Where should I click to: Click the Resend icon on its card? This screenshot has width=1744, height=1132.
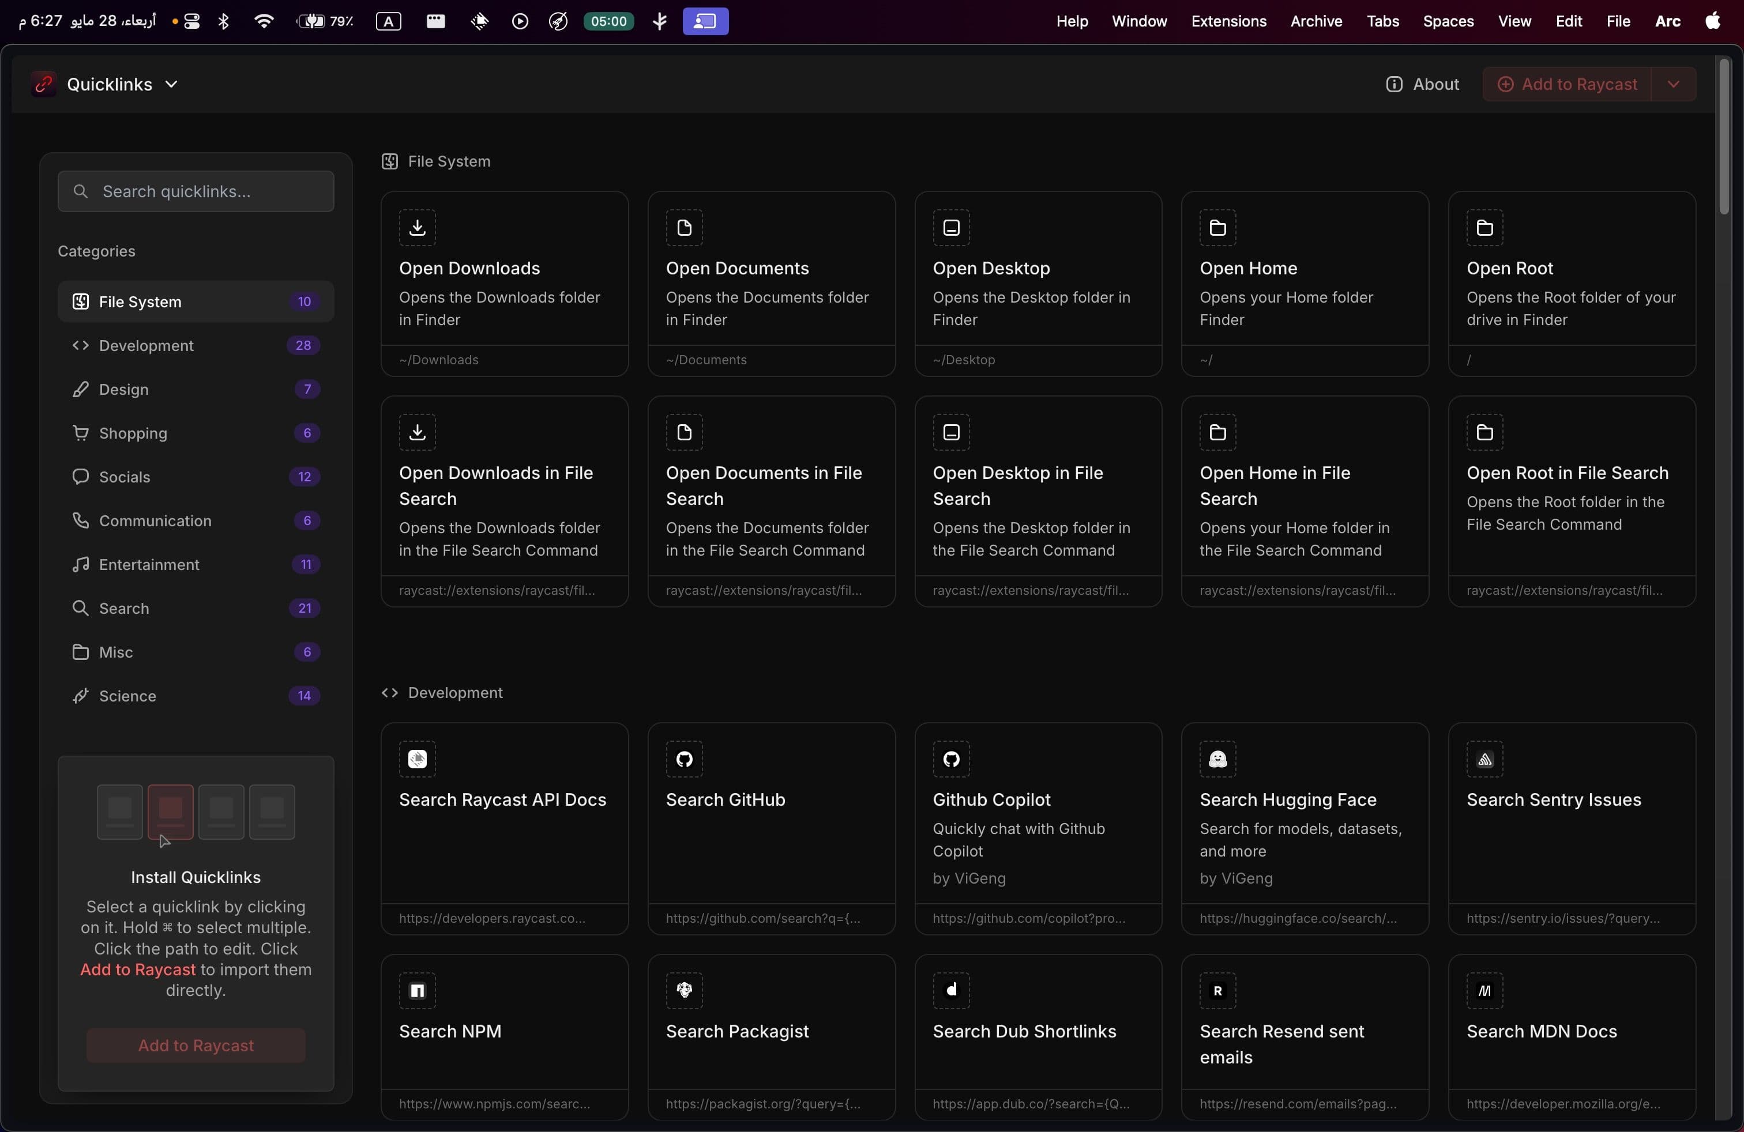pyautogui.click(x=1217, y=991)
